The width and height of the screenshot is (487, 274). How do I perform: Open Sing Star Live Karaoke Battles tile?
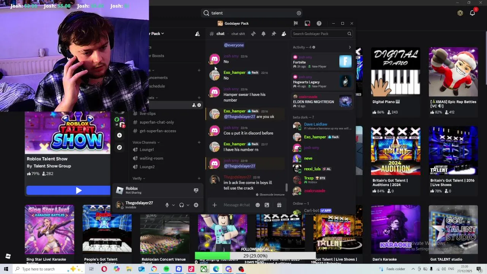click(49, 229)
